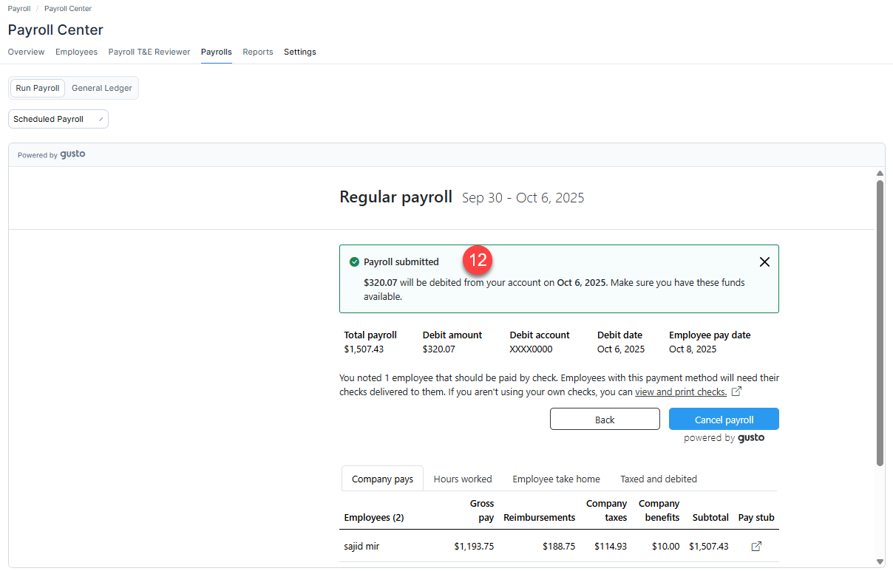Dismiss the Payroll submitted banner with the X
Viewport: 893px width, 571px height.
[764, 261]
